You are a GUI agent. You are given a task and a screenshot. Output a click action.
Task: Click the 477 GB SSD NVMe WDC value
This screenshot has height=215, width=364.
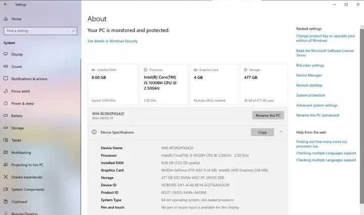(193, 178)
